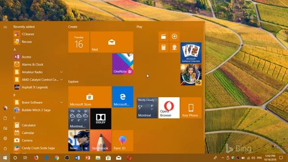288x162 pixels.
Task: Open Pictures from Start side rail
Action: [x=5, y=128]
